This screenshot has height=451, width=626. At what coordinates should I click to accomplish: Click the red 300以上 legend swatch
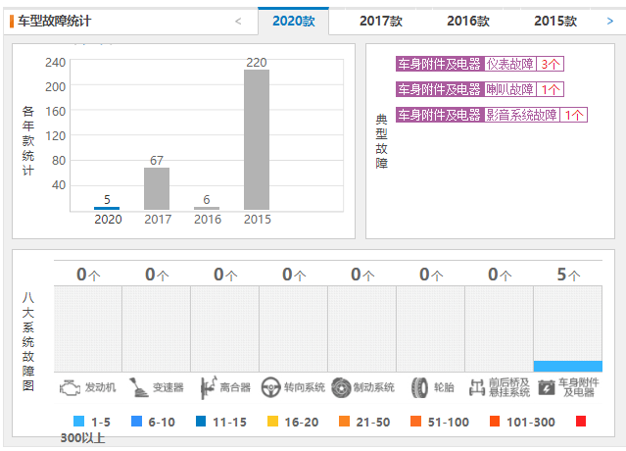(581, 421)
